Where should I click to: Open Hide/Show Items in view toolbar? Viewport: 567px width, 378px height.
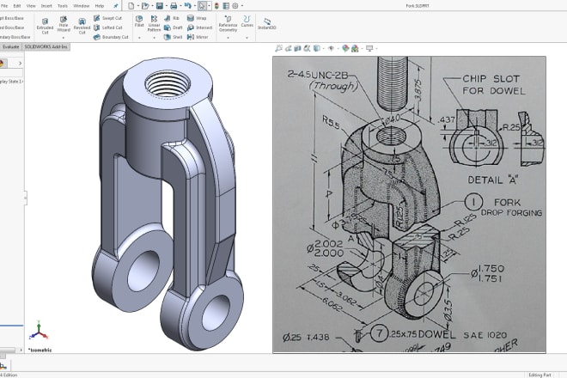(x=331, y=48)
